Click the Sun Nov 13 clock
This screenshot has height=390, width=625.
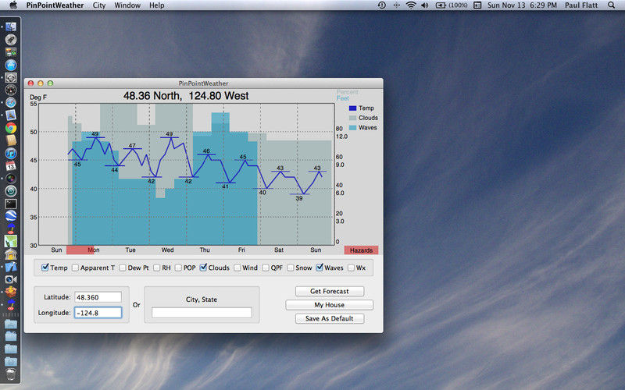pyautogui.click(x=522, y=5)
